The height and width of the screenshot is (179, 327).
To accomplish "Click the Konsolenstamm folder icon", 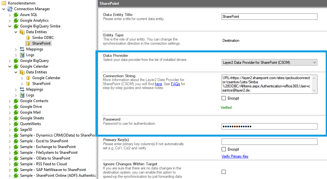I will click(4, 3).
